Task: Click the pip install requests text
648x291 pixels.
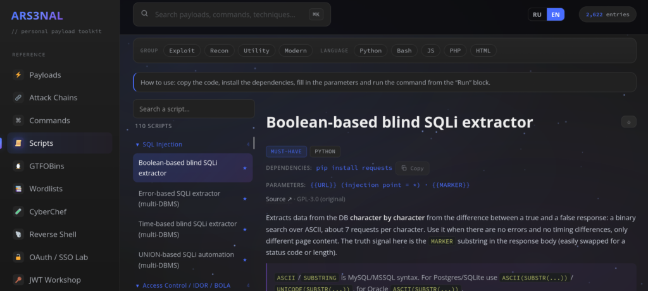Action: (x=354, y=168)
